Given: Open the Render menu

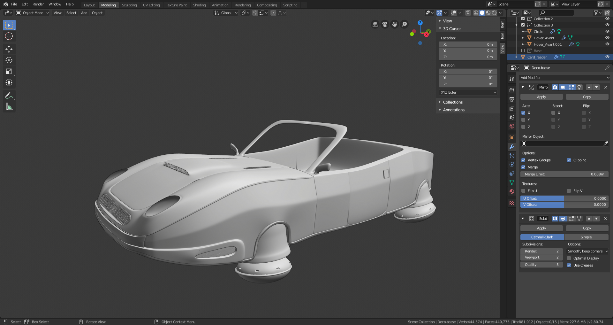Looking at the screenshot, I should [38, 4].
